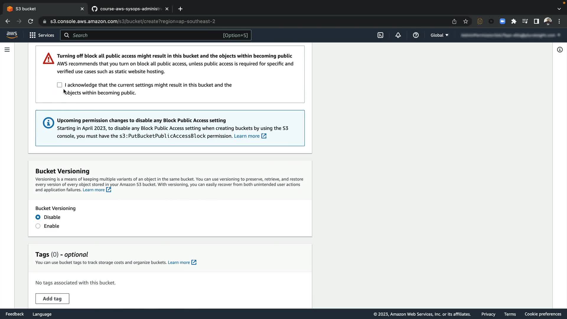The height and width of the screenshot is (319, 567).
Task: Check the acknowledge public access checkbox
Action: pos(60,85)
